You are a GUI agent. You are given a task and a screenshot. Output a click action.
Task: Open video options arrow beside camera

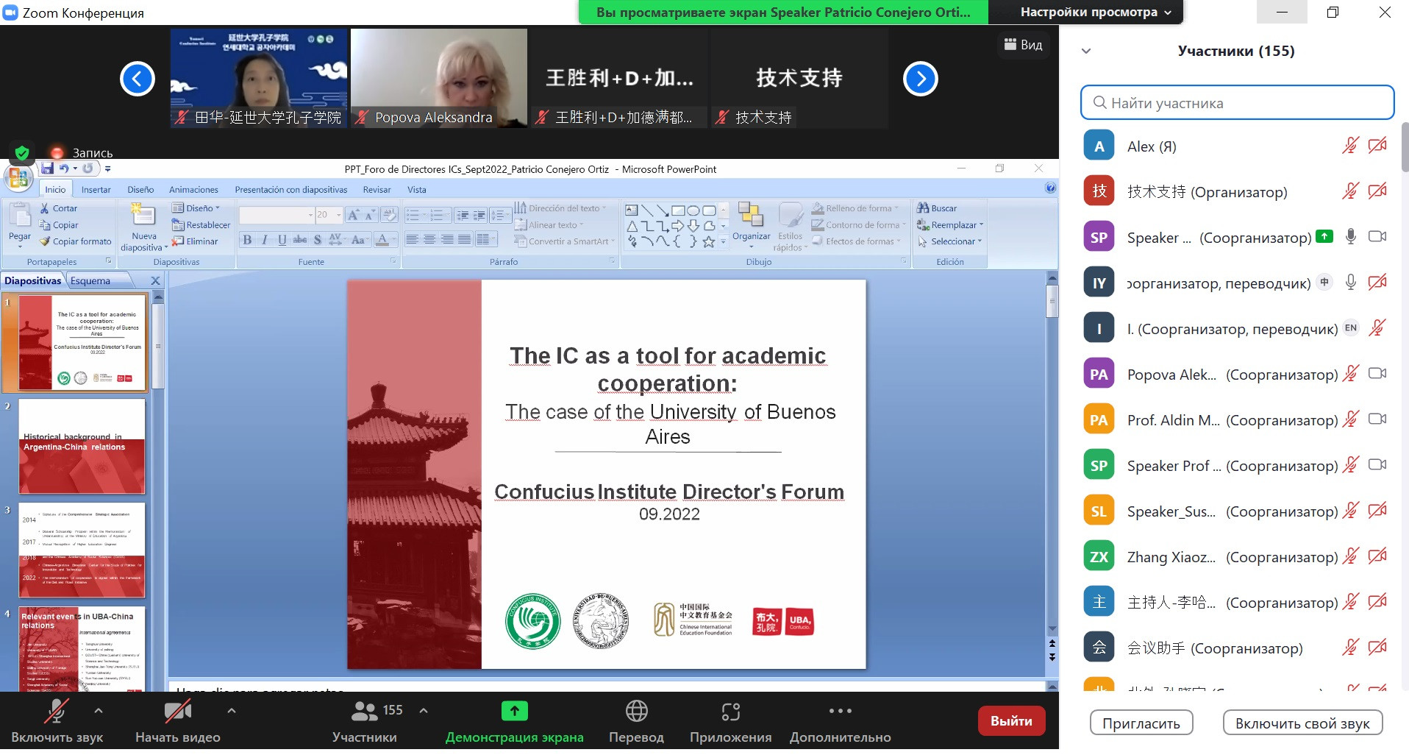click(232, 711)
